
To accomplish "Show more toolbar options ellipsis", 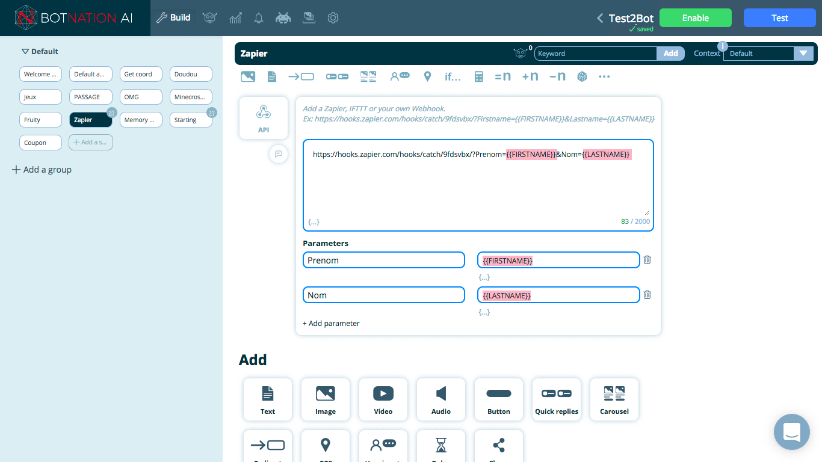I will coord(604,76).
